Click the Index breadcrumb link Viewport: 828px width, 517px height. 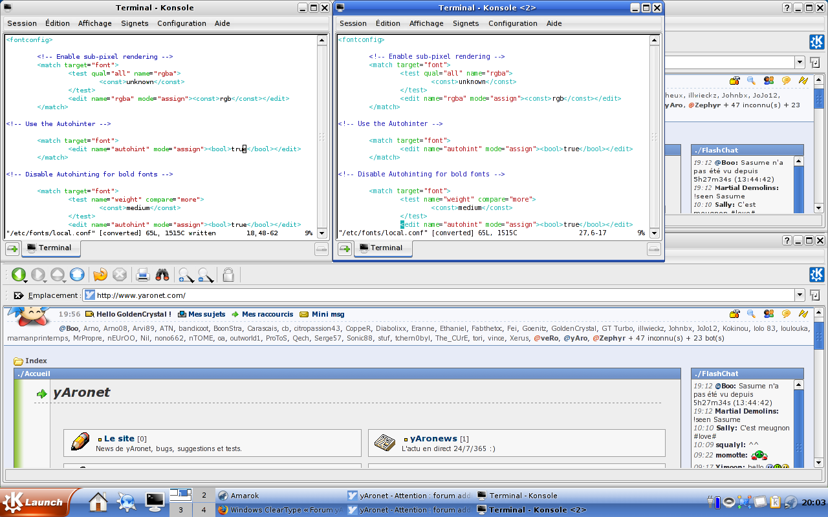[36, 361]
